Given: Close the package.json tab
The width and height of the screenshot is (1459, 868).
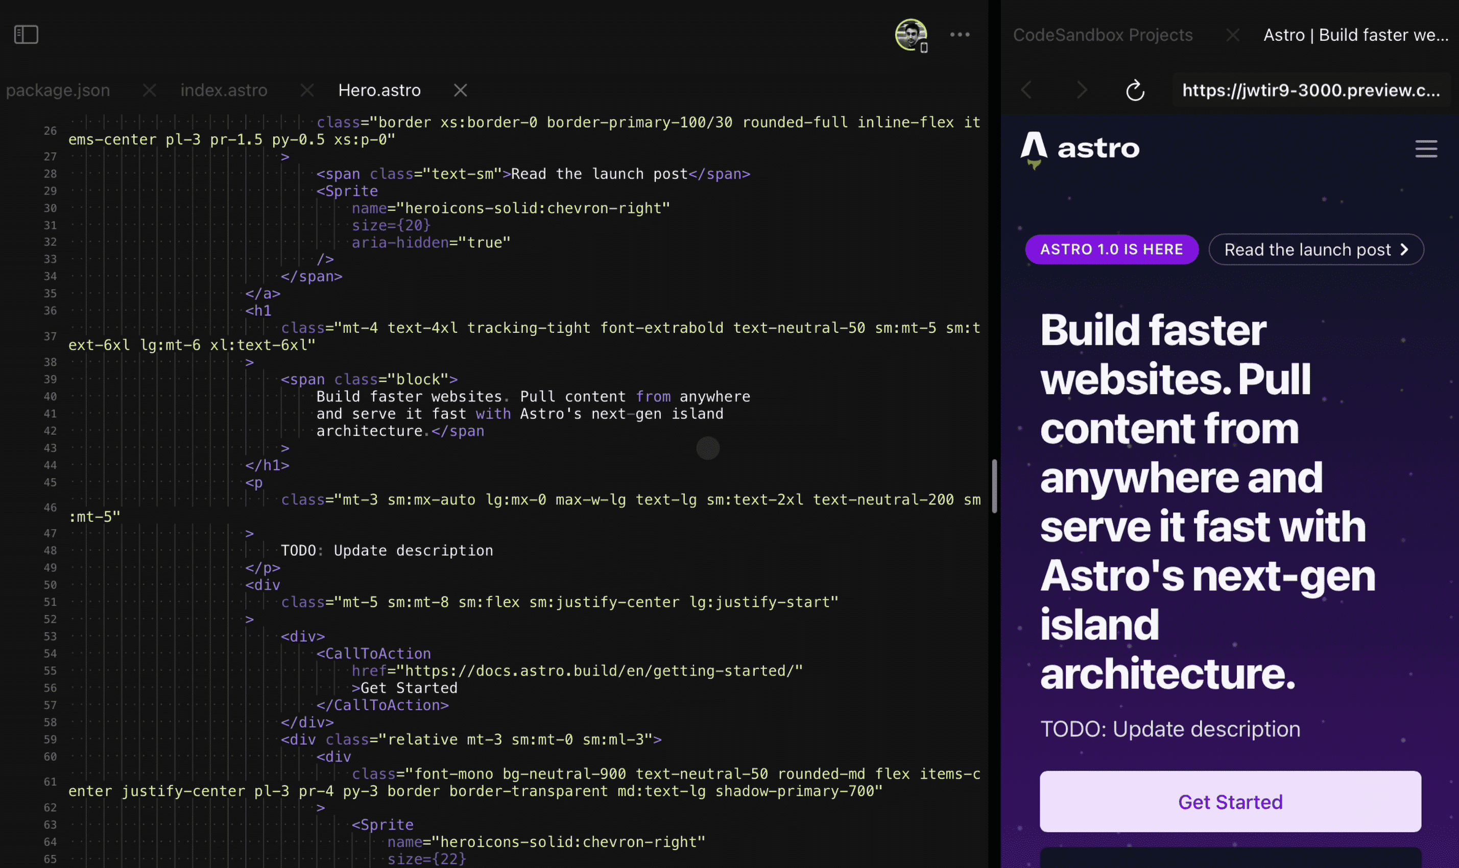Looking at the screenshot, I should 149,90.
